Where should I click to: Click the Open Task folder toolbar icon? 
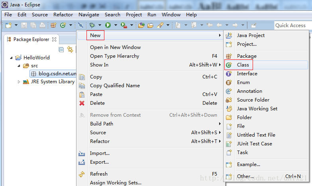[151, 25]
